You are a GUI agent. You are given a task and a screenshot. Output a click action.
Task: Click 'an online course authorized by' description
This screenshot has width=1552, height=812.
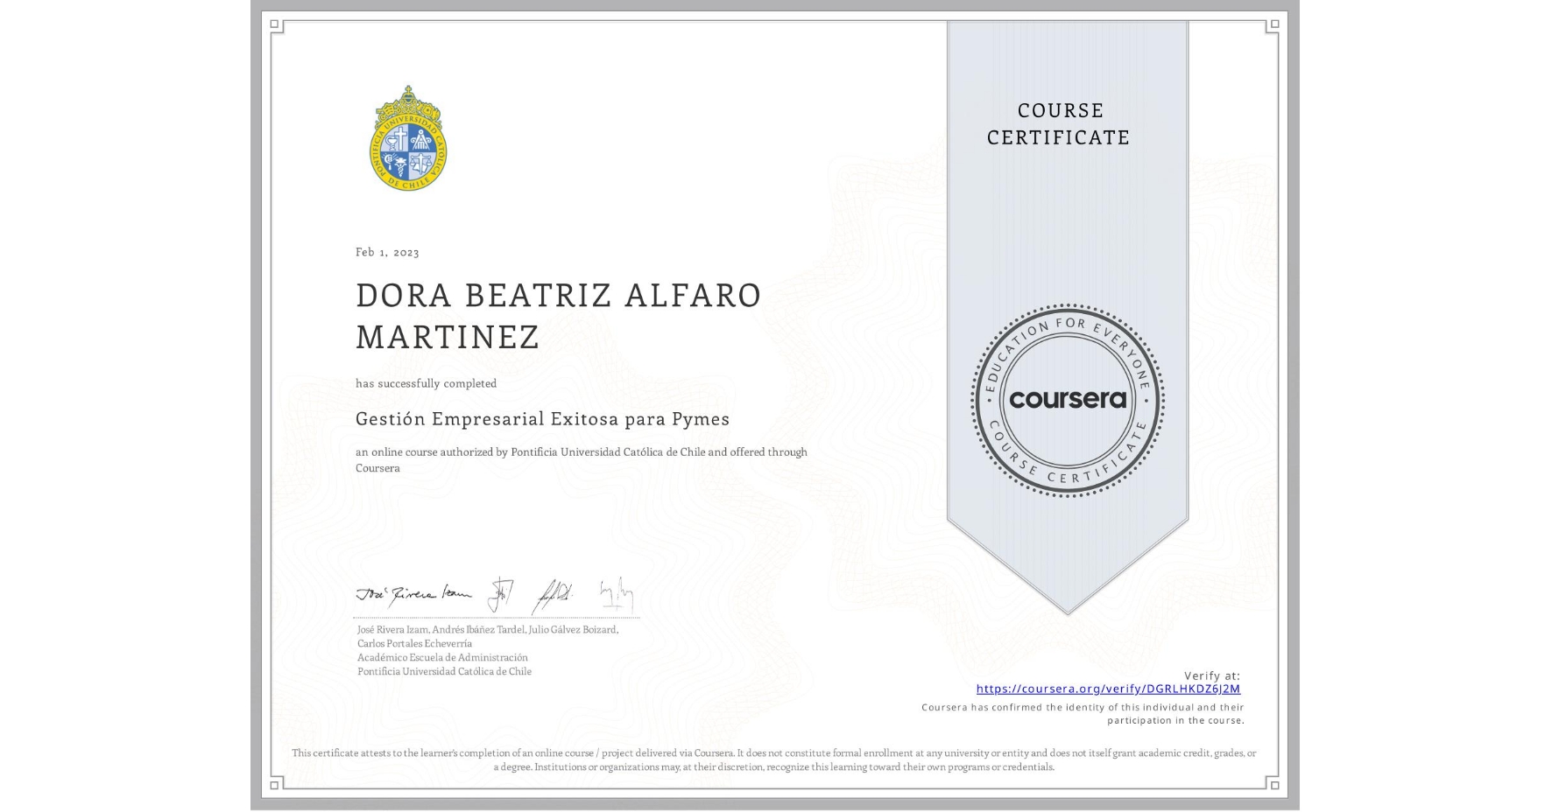pos(582,459)
